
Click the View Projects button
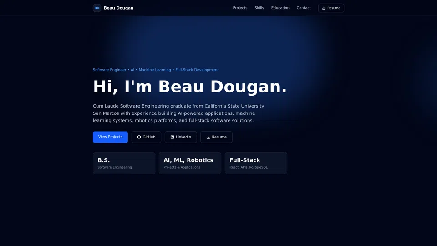[x=110, y=137]
